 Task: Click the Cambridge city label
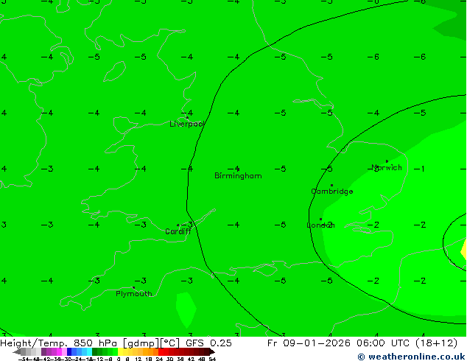coord(332,192)
